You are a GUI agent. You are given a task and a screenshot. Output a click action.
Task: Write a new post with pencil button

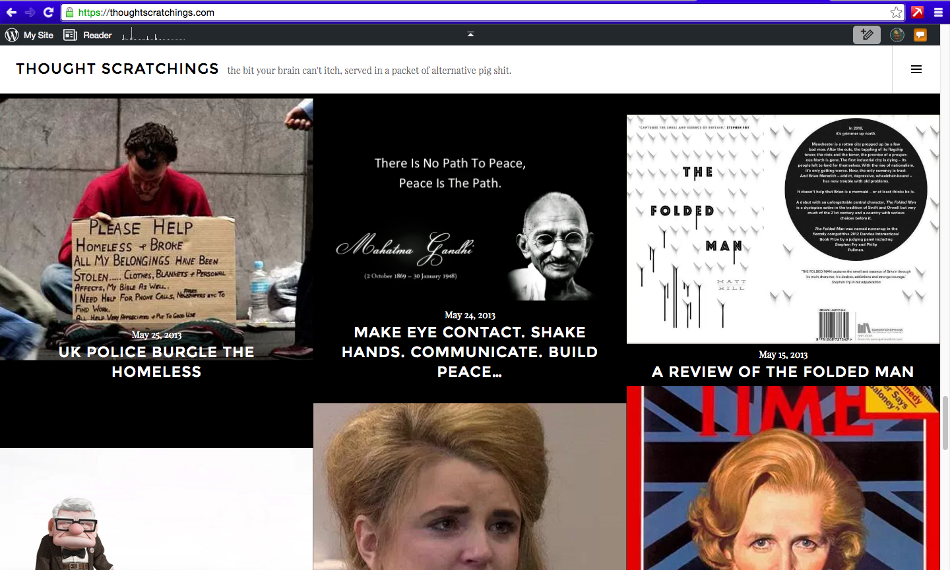(x=867, y=35)
